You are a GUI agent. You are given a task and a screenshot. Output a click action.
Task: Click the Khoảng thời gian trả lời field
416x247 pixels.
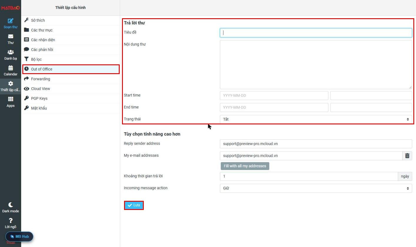point(309,176)
